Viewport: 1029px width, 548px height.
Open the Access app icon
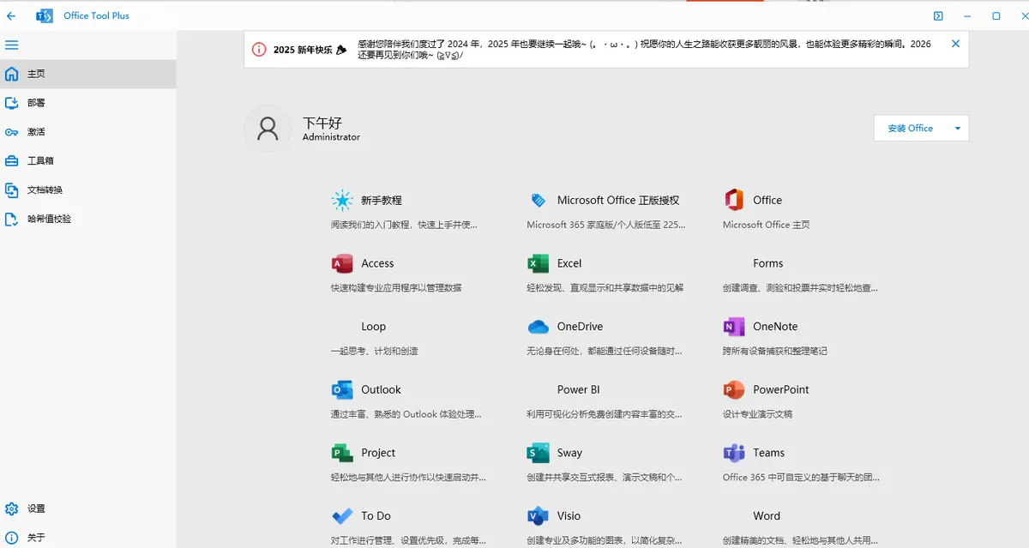[342, 263]
